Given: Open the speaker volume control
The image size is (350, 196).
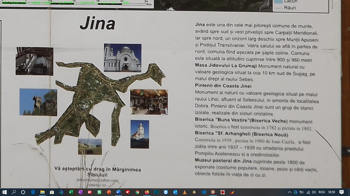Looking at the screenshot, I should click(x=314, y=192).
